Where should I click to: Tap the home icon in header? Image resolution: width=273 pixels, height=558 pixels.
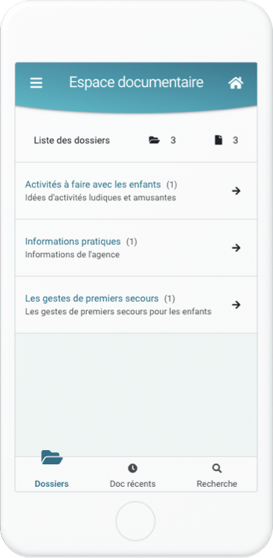[x=236, y=83]
